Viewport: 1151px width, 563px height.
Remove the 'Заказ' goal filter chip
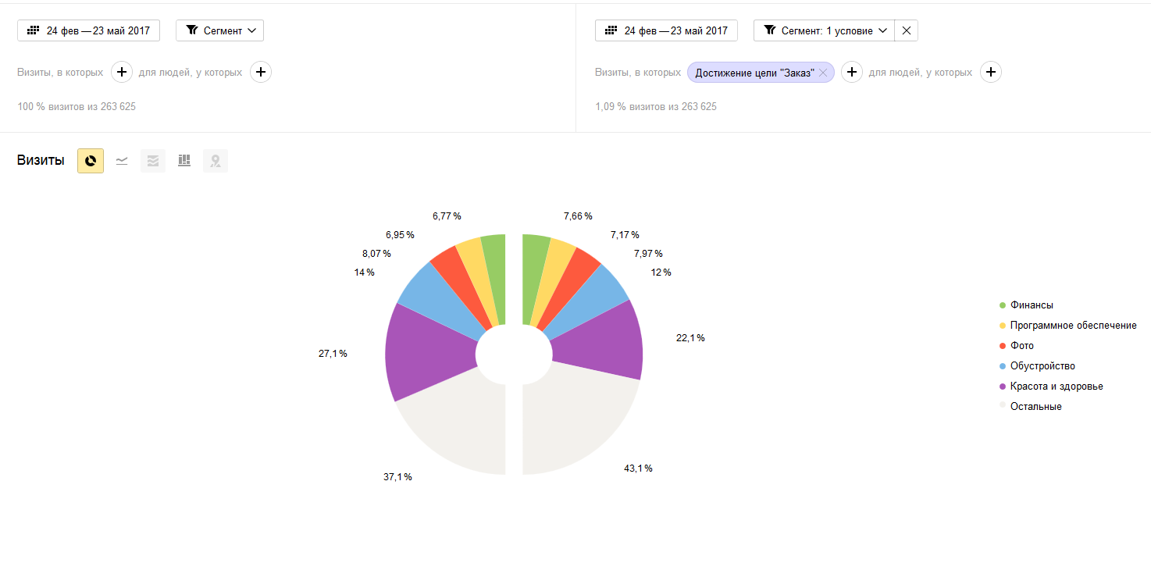pos(823,73)
